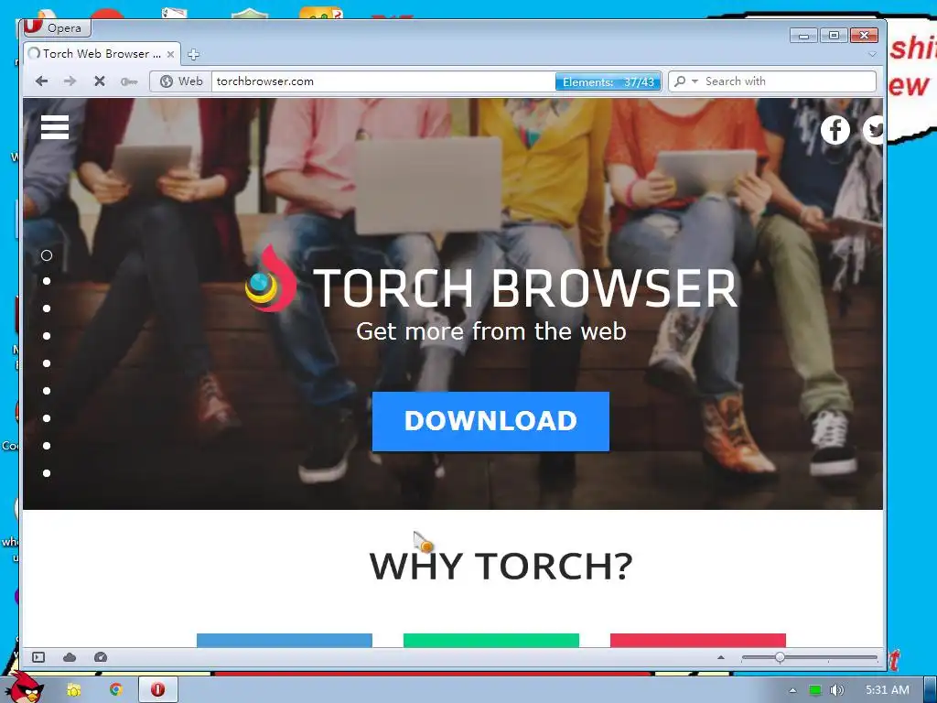
Task: Minimize the Opera window
Action: coord(803,36)
